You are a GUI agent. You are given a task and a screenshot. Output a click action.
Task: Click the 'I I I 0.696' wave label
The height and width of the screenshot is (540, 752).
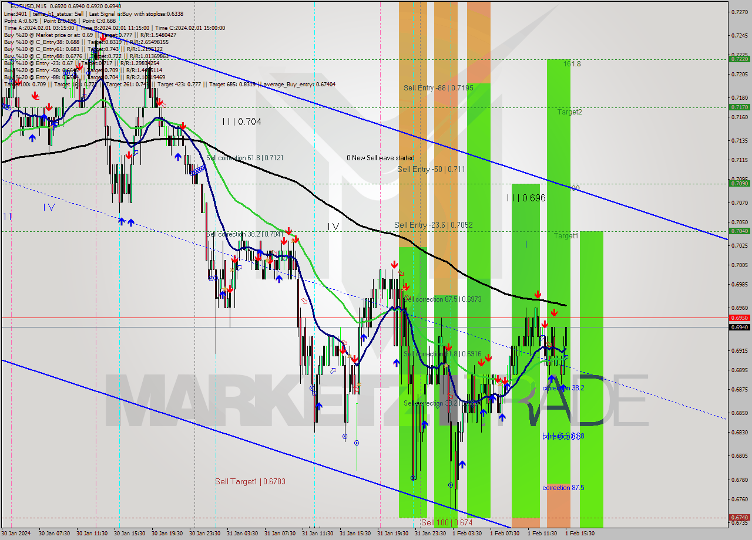pyautogui.click(x=526, y=198)
